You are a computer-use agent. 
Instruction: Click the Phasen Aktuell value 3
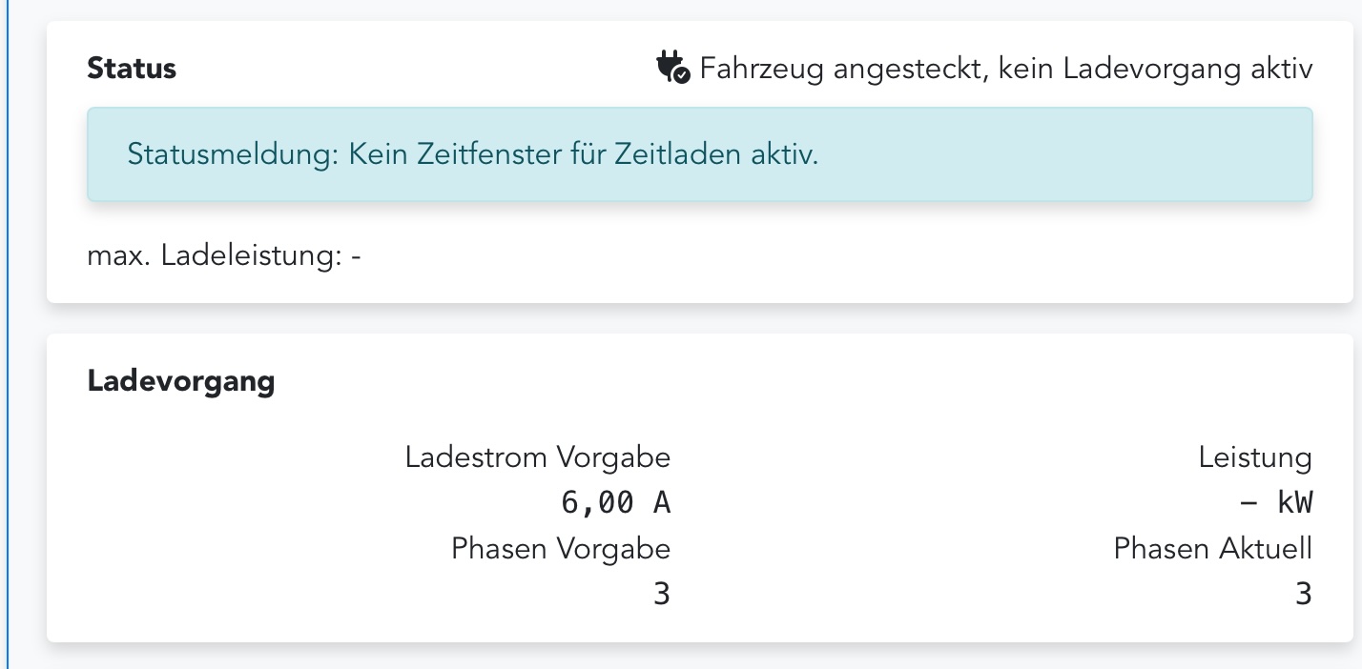coord(1304,593)
